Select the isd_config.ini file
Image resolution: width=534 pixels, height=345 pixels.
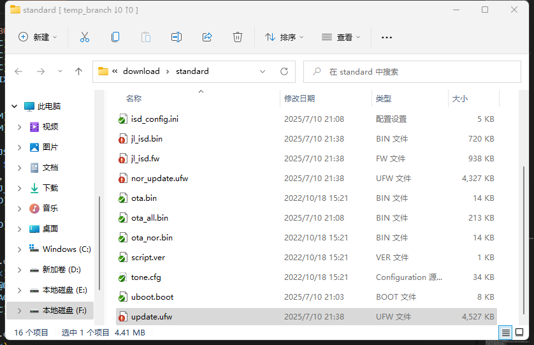306,119
